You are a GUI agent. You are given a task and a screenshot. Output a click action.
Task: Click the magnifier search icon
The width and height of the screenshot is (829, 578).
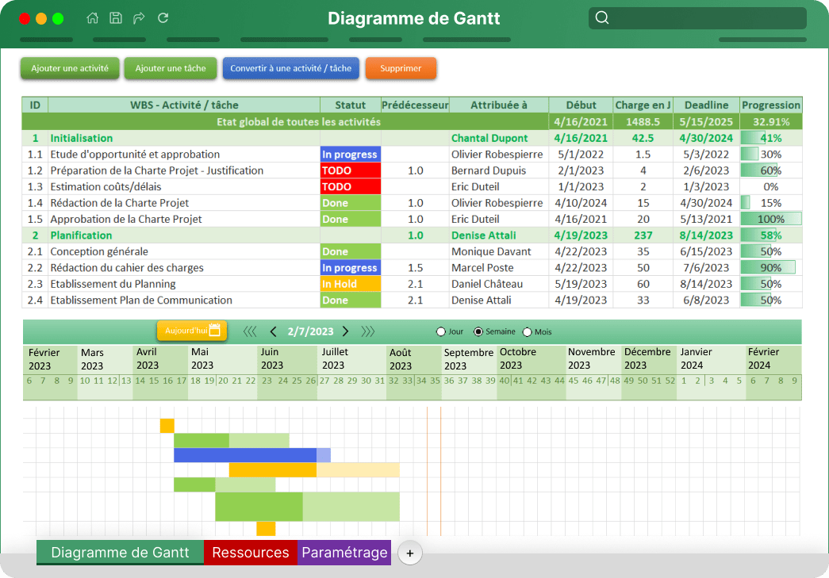[601, 18]
